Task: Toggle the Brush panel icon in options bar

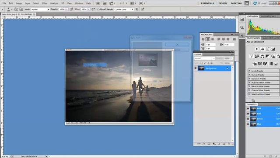Action: click(x=16, y=9)
